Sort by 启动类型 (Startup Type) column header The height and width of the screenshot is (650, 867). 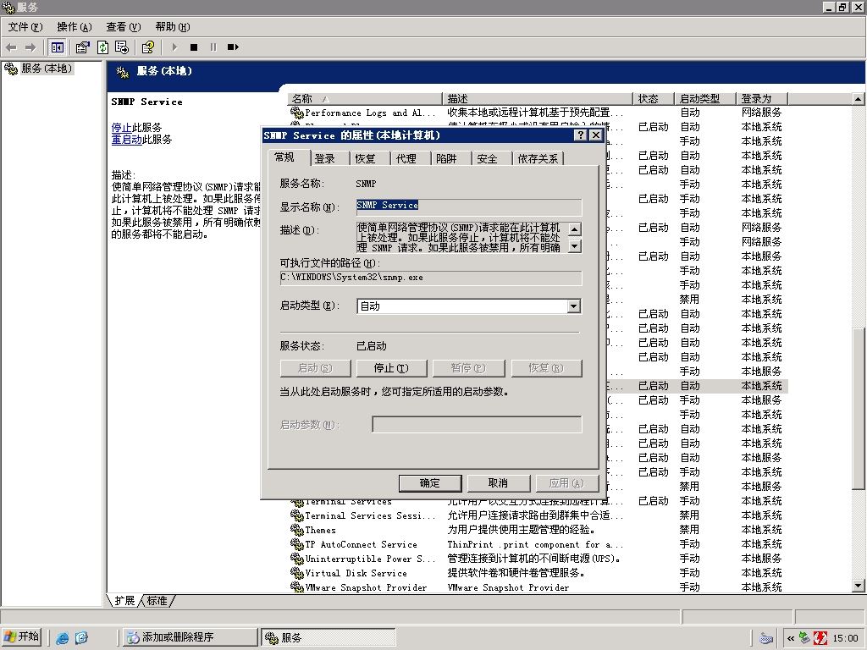[x=705, y=99]
